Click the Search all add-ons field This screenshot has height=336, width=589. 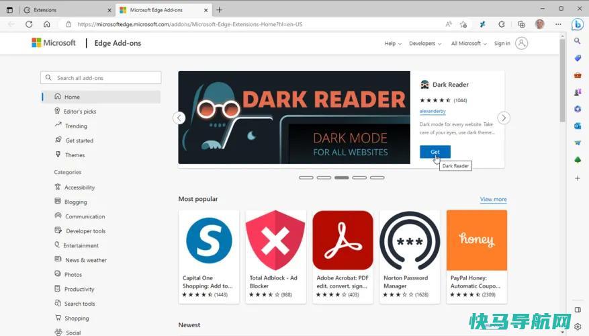tap(101, 78)
